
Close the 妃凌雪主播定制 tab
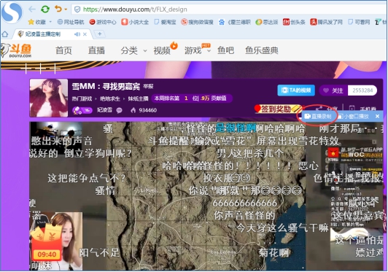point(85,34)
